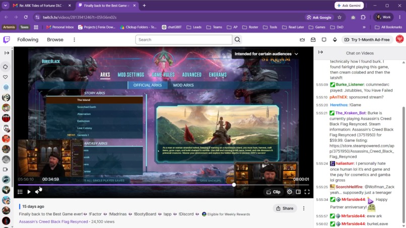Open Chrome three-dot menu
The height and width of the screenshot is (228, 406).
point(400,17)
